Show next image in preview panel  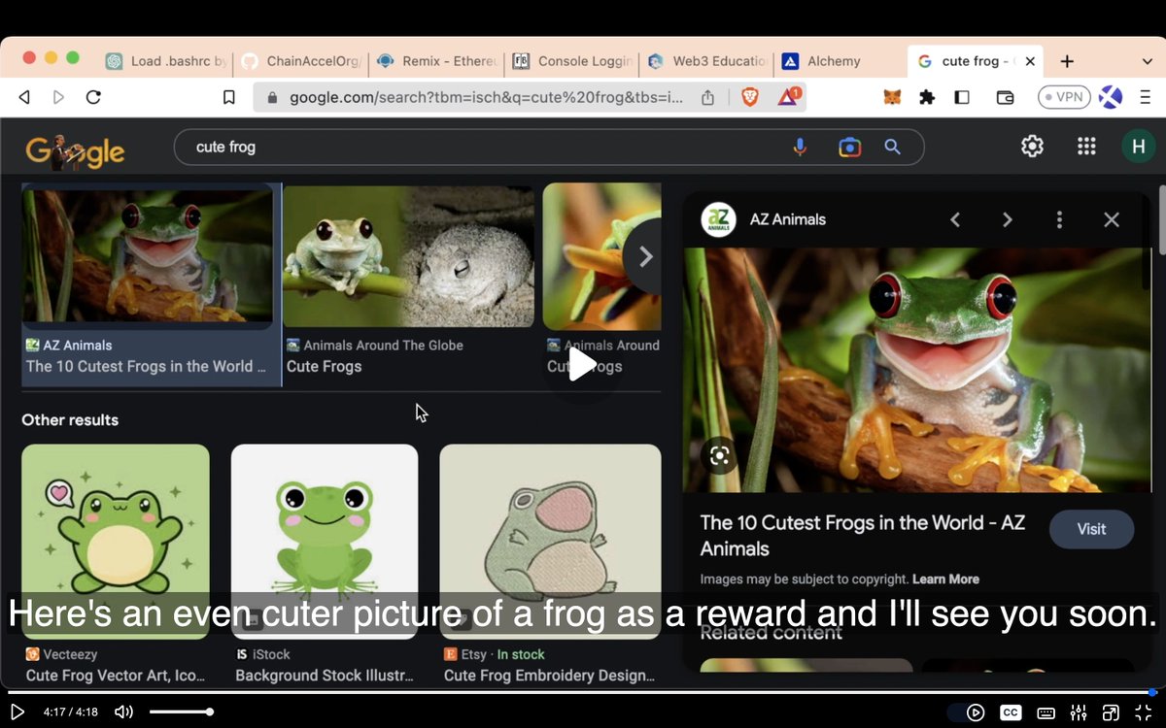click(x=1008, y=219)
